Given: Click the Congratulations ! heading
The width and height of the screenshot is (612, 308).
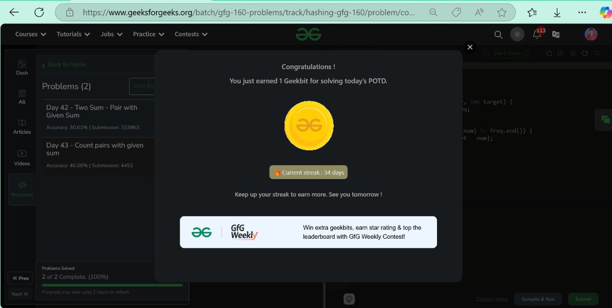Looking at the screenshot, I should pos(309,67).
